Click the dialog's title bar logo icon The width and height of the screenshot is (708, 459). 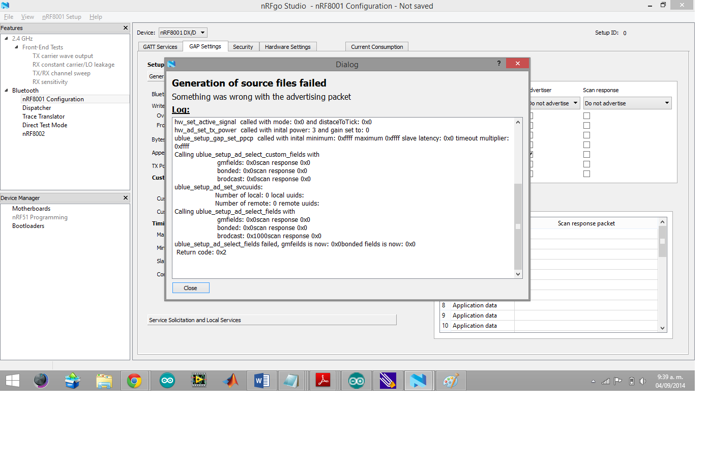click(x=171, y=64)
